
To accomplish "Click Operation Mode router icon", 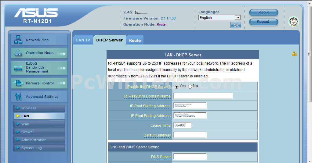I will (x=18, y=53).
